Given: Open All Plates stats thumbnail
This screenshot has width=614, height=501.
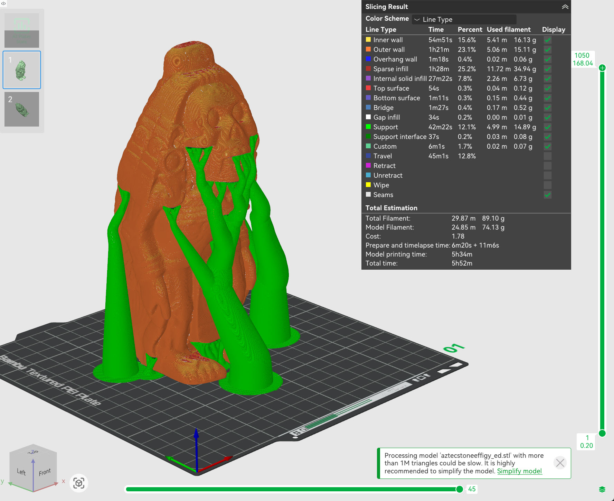Looking at the screenshot, I should tap(22, 30).
